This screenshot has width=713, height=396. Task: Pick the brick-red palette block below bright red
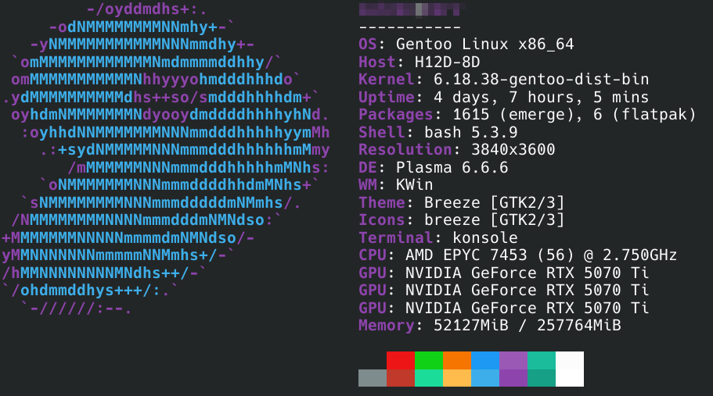tap(401, 378)
